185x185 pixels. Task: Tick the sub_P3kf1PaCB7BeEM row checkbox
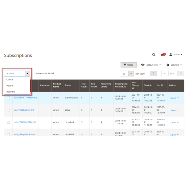(8, 122)
